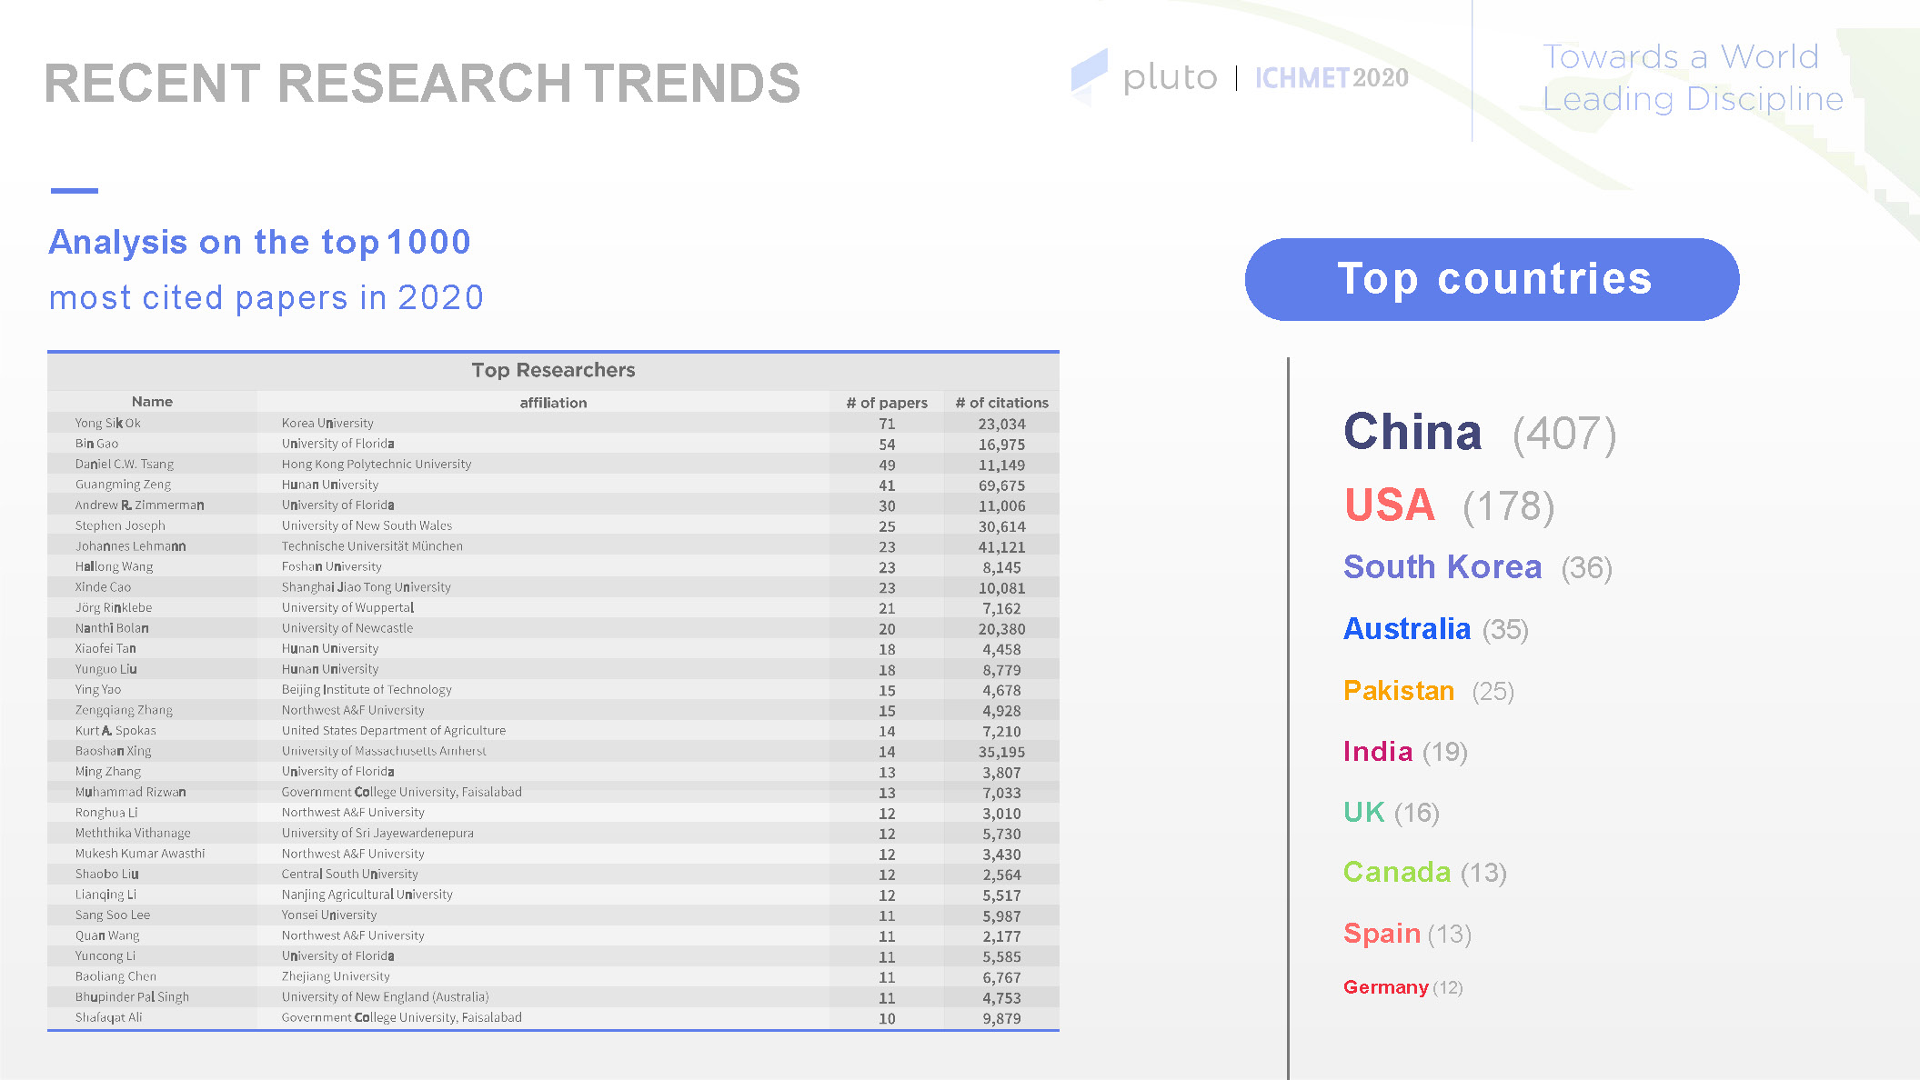Click the Germany country entry
The height and width of the screenshot is (1080, 1920).
click(x=1386, y=987)
